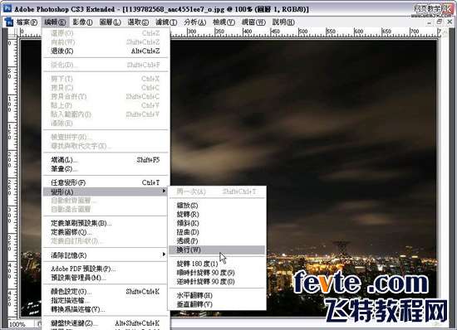Click the document icon left of 檔案(F)
Screen dimensions: 457x330
pos(9,22)
